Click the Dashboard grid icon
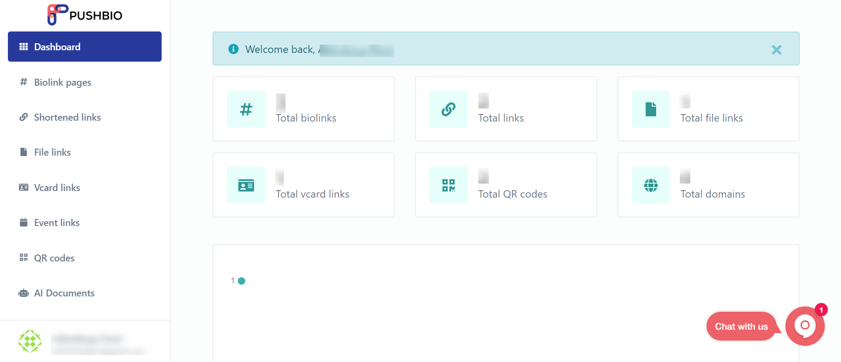Screen dimensions: 841x362 click(x=24, y=47)
